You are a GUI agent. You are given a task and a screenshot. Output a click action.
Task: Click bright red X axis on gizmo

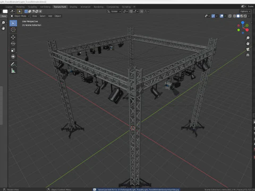[247, 30]
